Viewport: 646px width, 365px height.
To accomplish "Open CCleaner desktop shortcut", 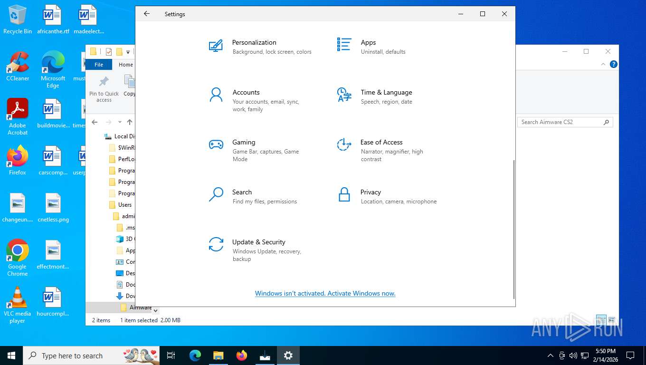I will pyautogui.click(x=18, y=67).
